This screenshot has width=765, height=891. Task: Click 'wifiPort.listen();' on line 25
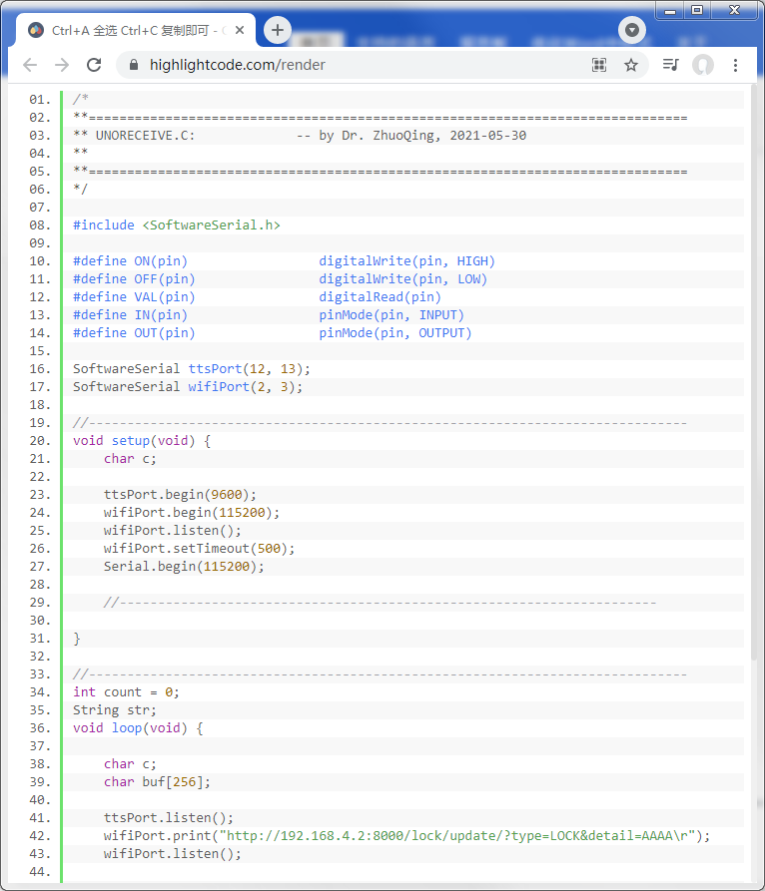(173, 530)
